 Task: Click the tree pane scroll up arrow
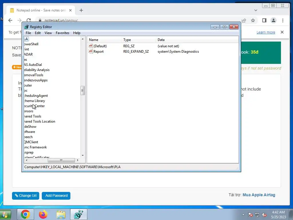point(83,39)
